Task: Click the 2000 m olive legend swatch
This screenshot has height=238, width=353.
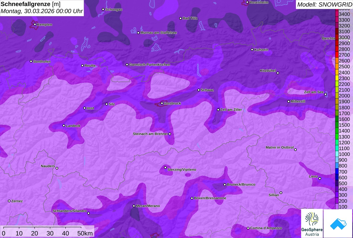Action: click(337, 96)
